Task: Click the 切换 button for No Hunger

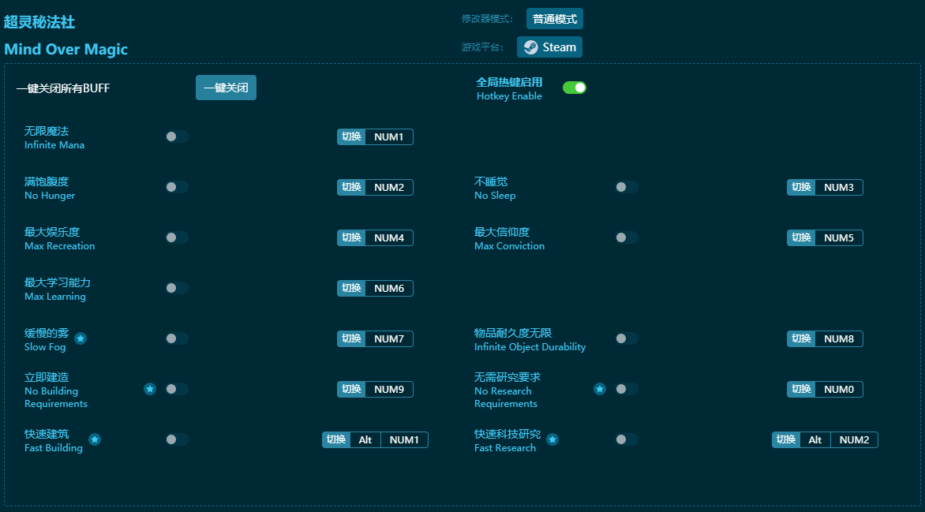Action: [x=351, y=188]
